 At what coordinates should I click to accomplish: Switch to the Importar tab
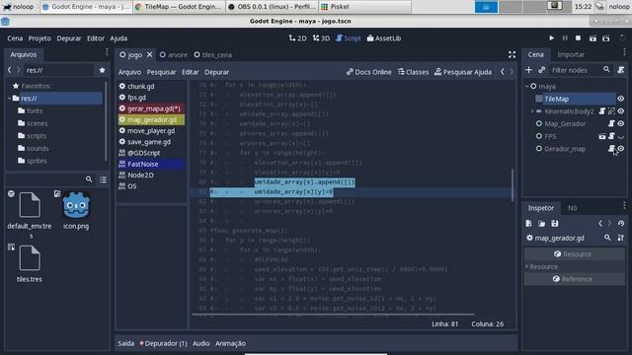click(571, 55)
